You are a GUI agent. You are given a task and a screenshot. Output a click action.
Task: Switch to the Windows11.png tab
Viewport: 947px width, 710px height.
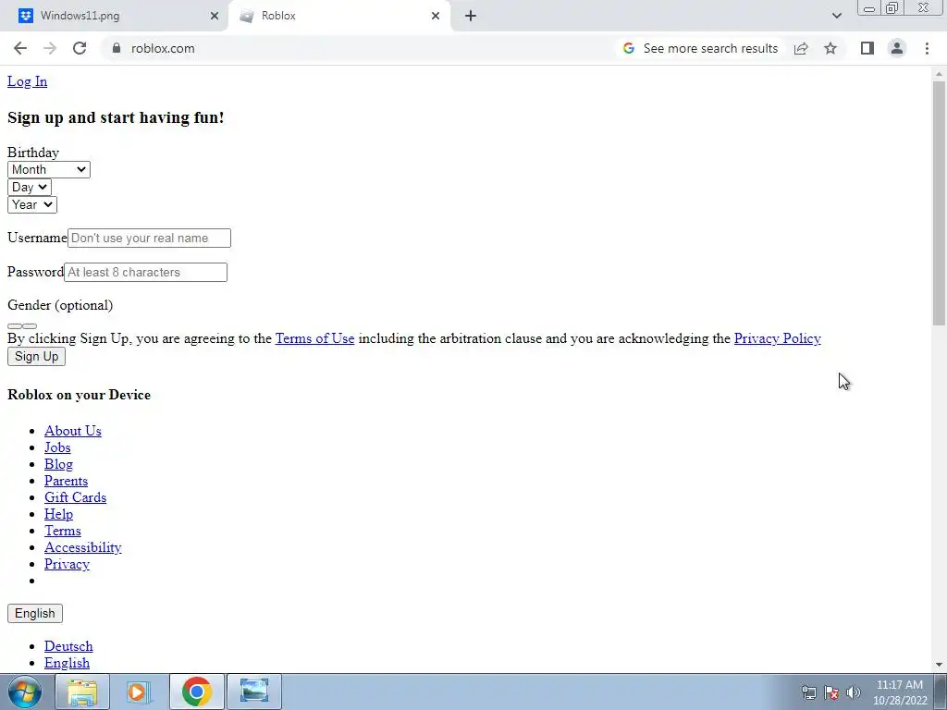pyautogui.click(x=115, y=16)
